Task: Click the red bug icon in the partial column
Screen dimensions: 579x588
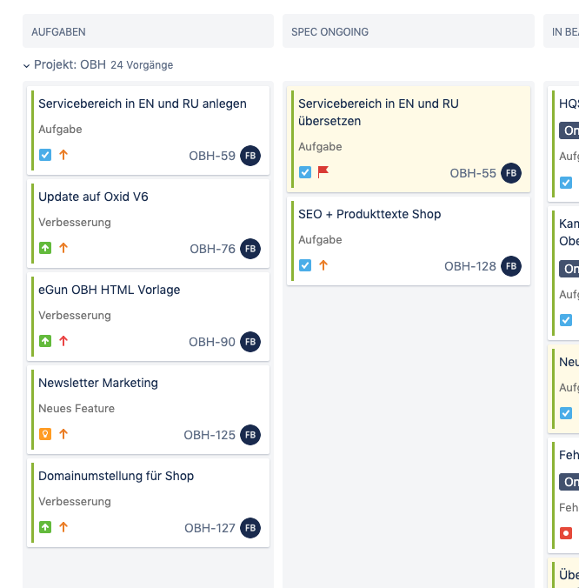Action: click(566, 532)
